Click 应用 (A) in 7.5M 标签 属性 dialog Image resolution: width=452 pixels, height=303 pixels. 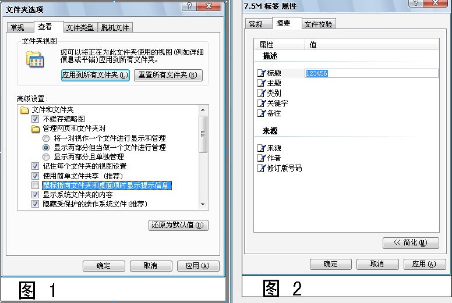(x=425, y=264)
